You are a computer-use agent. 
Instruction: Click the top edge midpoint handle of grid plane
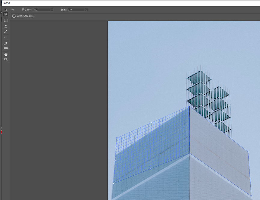(x=151, y=123)
